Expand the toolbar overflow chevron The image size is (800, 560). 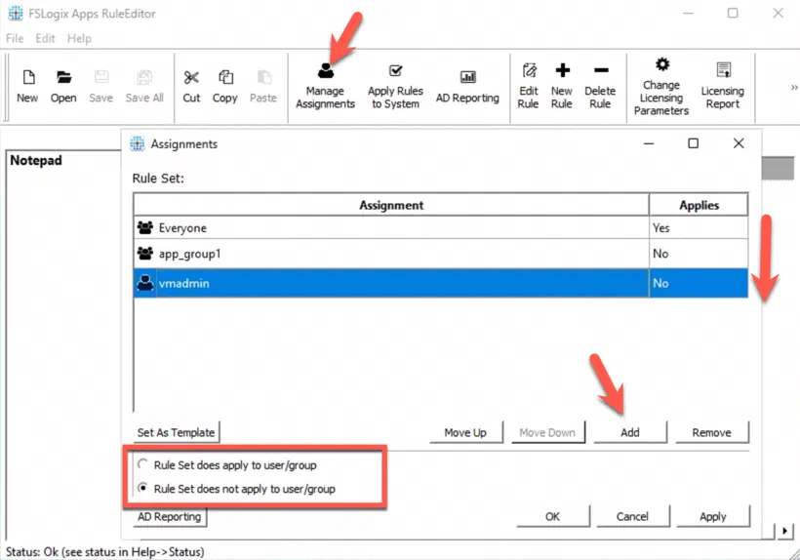pos(794,87)
